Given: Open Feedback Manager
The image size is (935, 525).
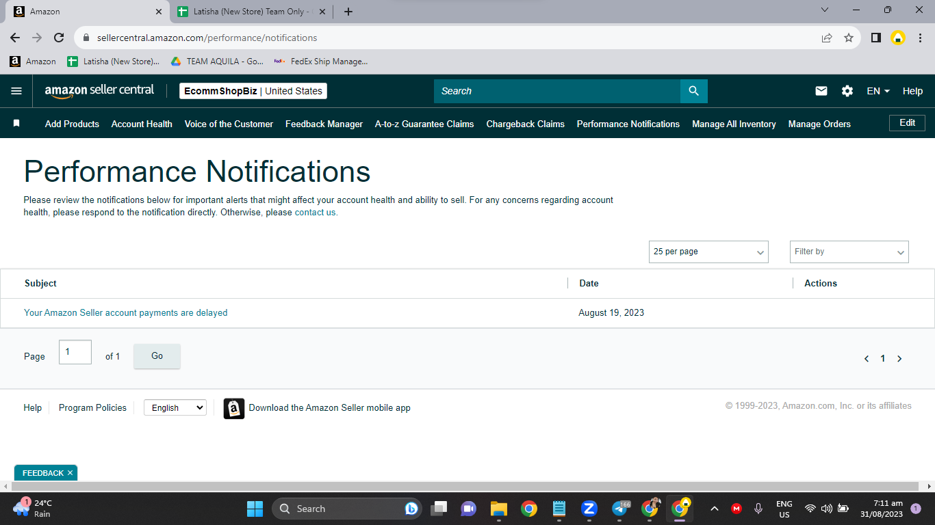Looking at the screenshot, I should click(x=324, y=124).
